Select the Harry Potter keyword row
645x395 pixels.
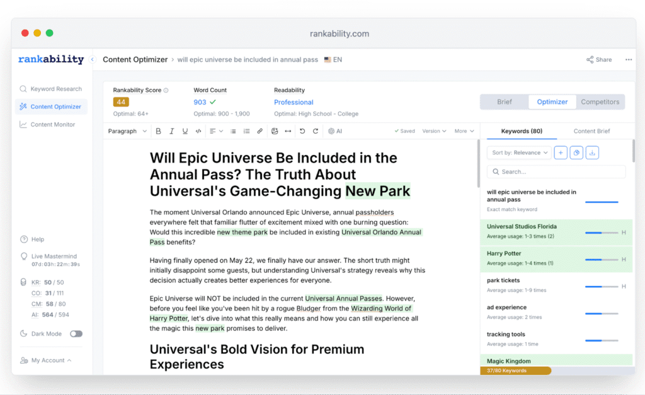click(x=556, y=259)
